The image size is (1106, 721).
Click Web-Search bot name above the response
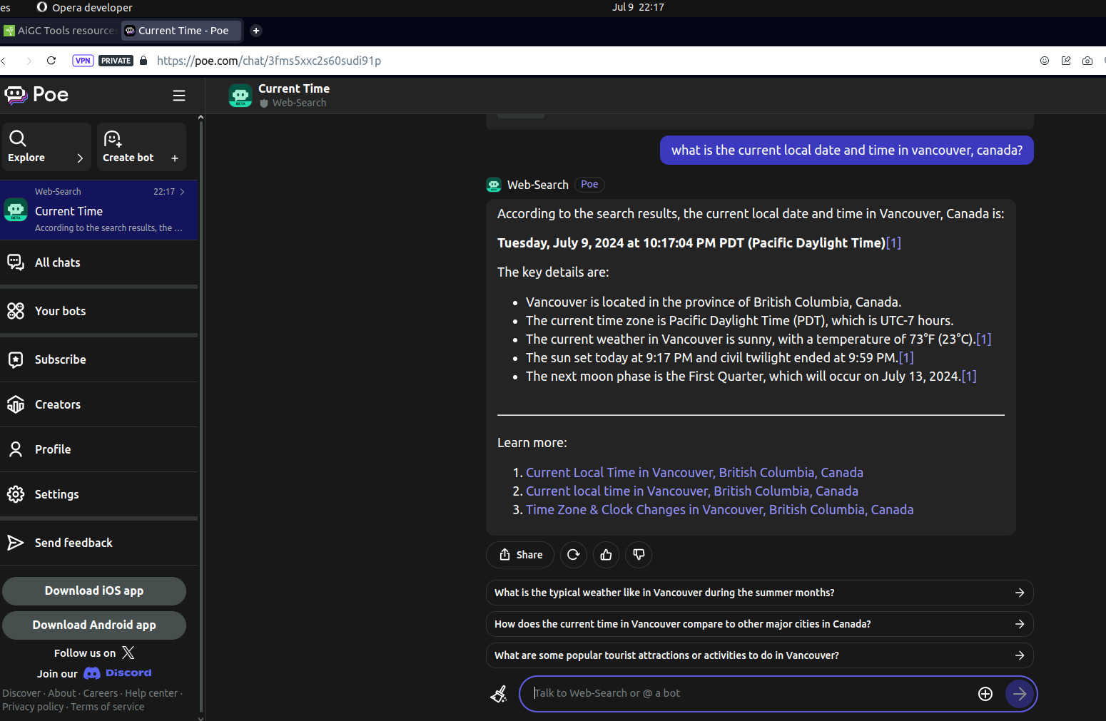click(x=538, y=185)
